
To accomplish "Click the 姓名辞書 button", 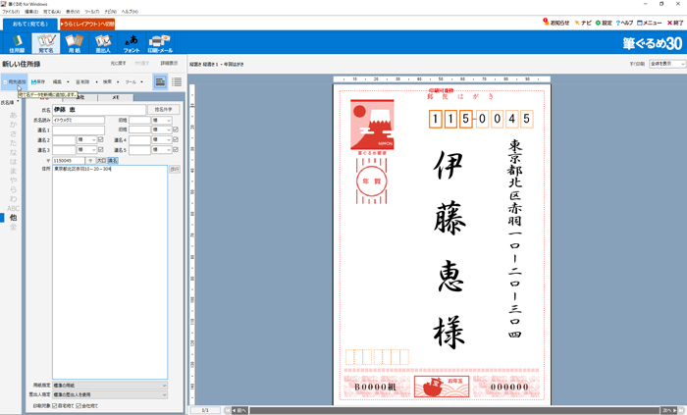I will tap(163, 110).
